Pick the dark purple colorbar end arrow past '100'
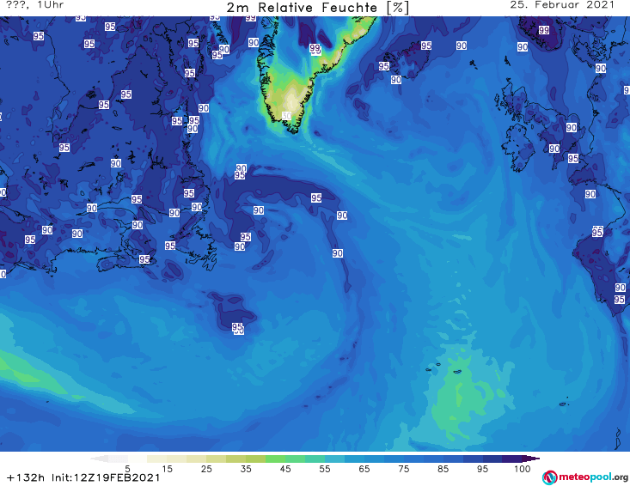 coord(531,459)
